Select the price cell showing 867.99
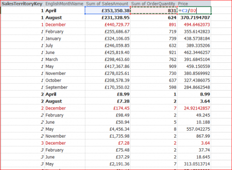Image resolution: width=232 pixels, height=170 pixels. tap(194, 136)
